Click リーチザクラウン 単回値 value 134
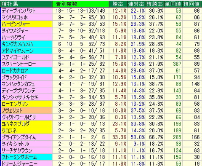The height and width of the screenshot is (166, 202). [177, 150]
